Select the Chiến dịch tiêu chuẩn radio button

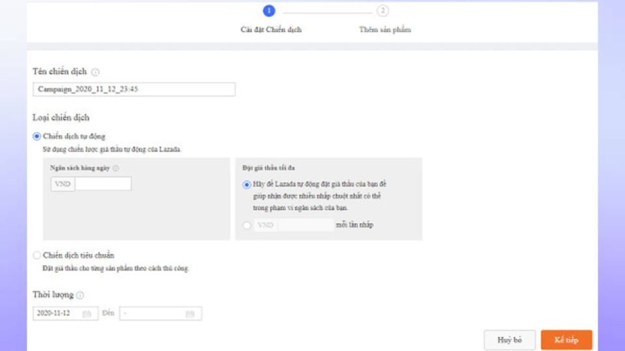[x=36, y=255]
